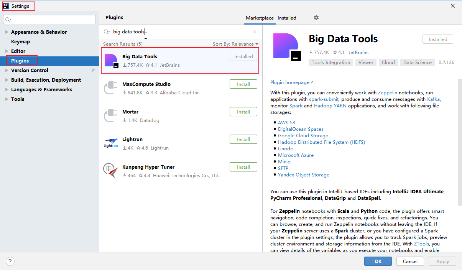Install the Mortar plugin

(243, 112)
